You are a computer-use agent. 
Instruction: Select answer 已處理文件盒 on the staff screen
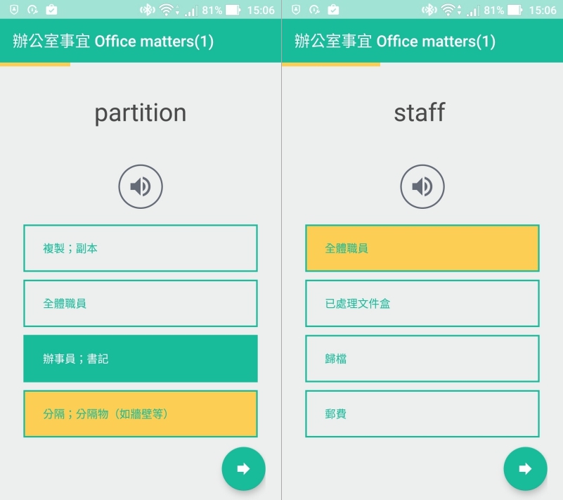422,304
